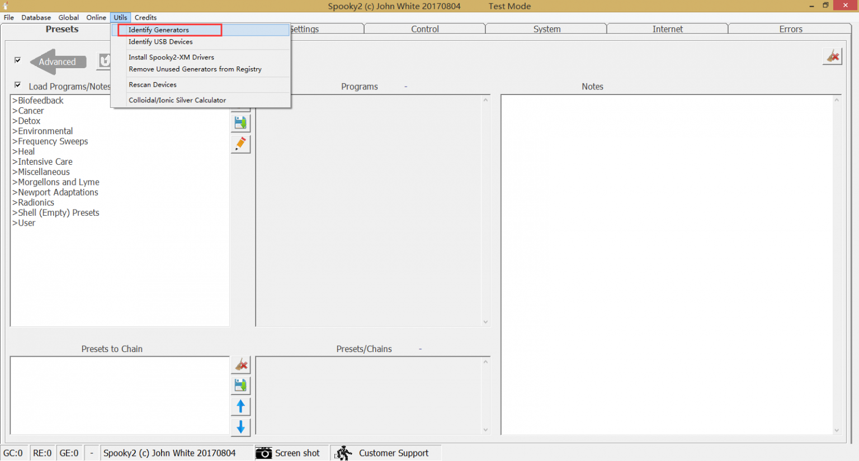Expand the >Frequency Sweeps category

coord(50,141)
